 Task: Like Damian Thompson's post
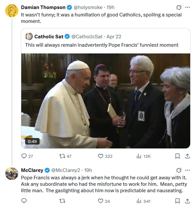pos(100,156)
